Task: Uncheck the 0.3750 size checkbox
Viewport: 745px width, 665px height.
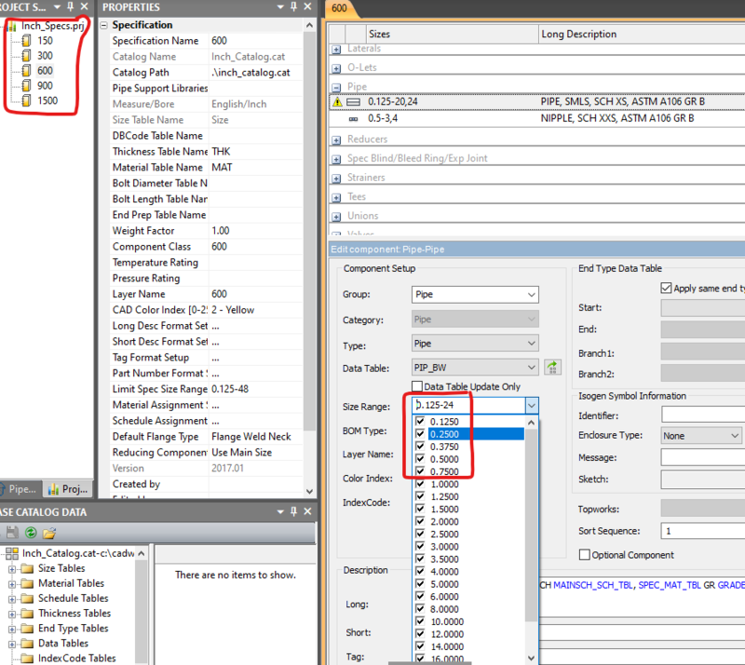Action: (420, 446)
